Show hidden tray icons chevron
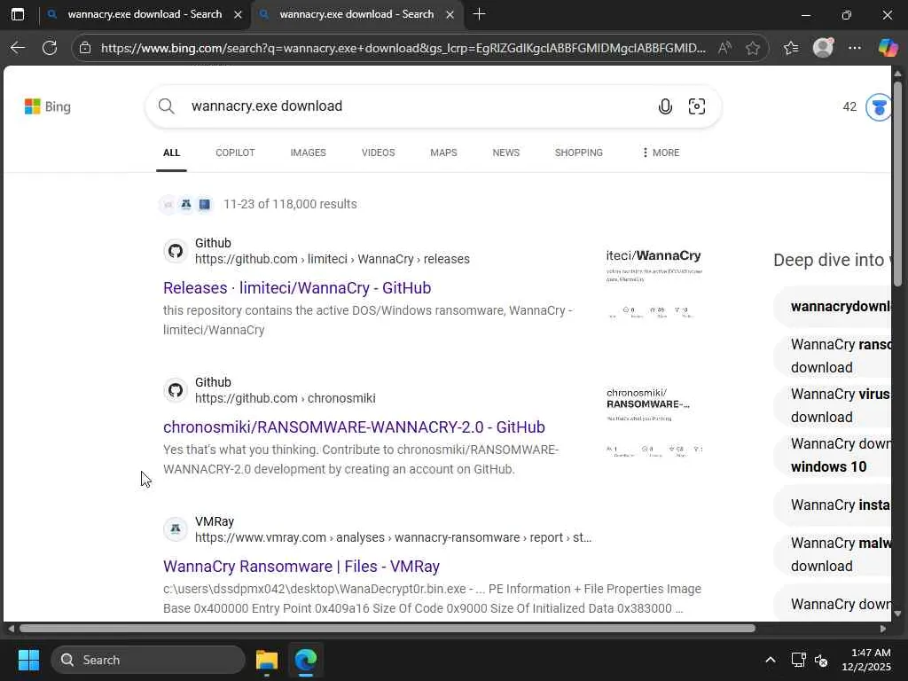 click(771, 660)
